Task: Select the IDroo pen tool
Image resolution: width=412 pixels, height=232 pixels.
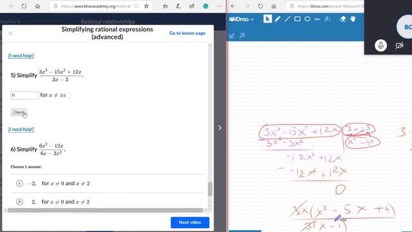Action: pos(277,19)
